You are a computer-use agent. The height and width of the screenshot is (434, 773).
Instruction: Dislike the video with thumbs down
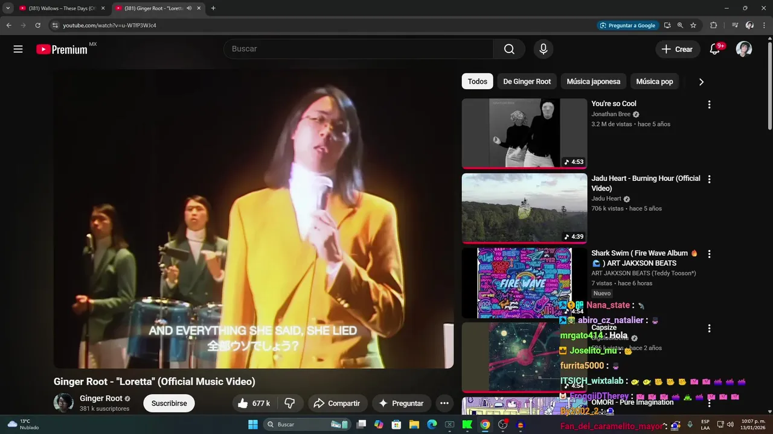[x=290, y=403]
